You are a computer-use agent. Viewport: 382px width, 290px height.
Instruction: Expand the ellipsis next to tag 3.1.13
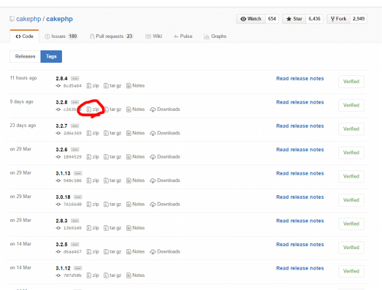tap(77, 173)
